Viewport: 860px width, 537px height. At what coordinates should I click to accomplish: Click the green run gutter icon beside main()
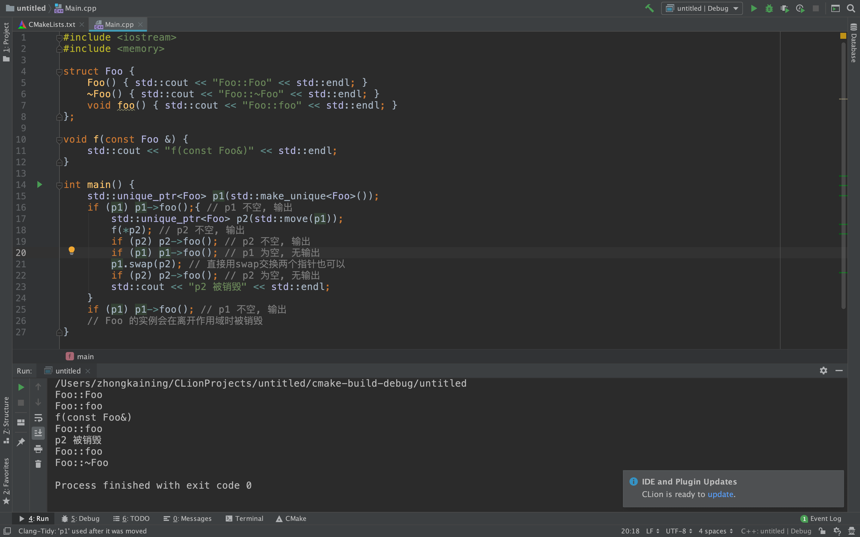[39, 184]
